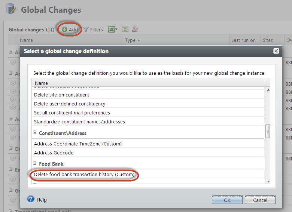Close the global change definition dialog
The width and height of the screenshot is (292, 212).
(276, 51)
